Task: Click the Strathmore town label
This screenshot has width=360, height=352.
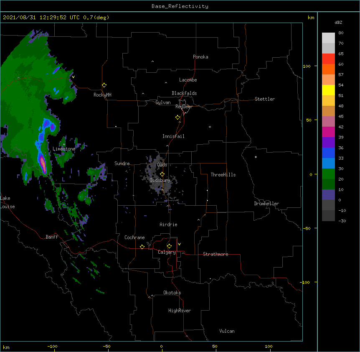Action: (x=215, y=254)
